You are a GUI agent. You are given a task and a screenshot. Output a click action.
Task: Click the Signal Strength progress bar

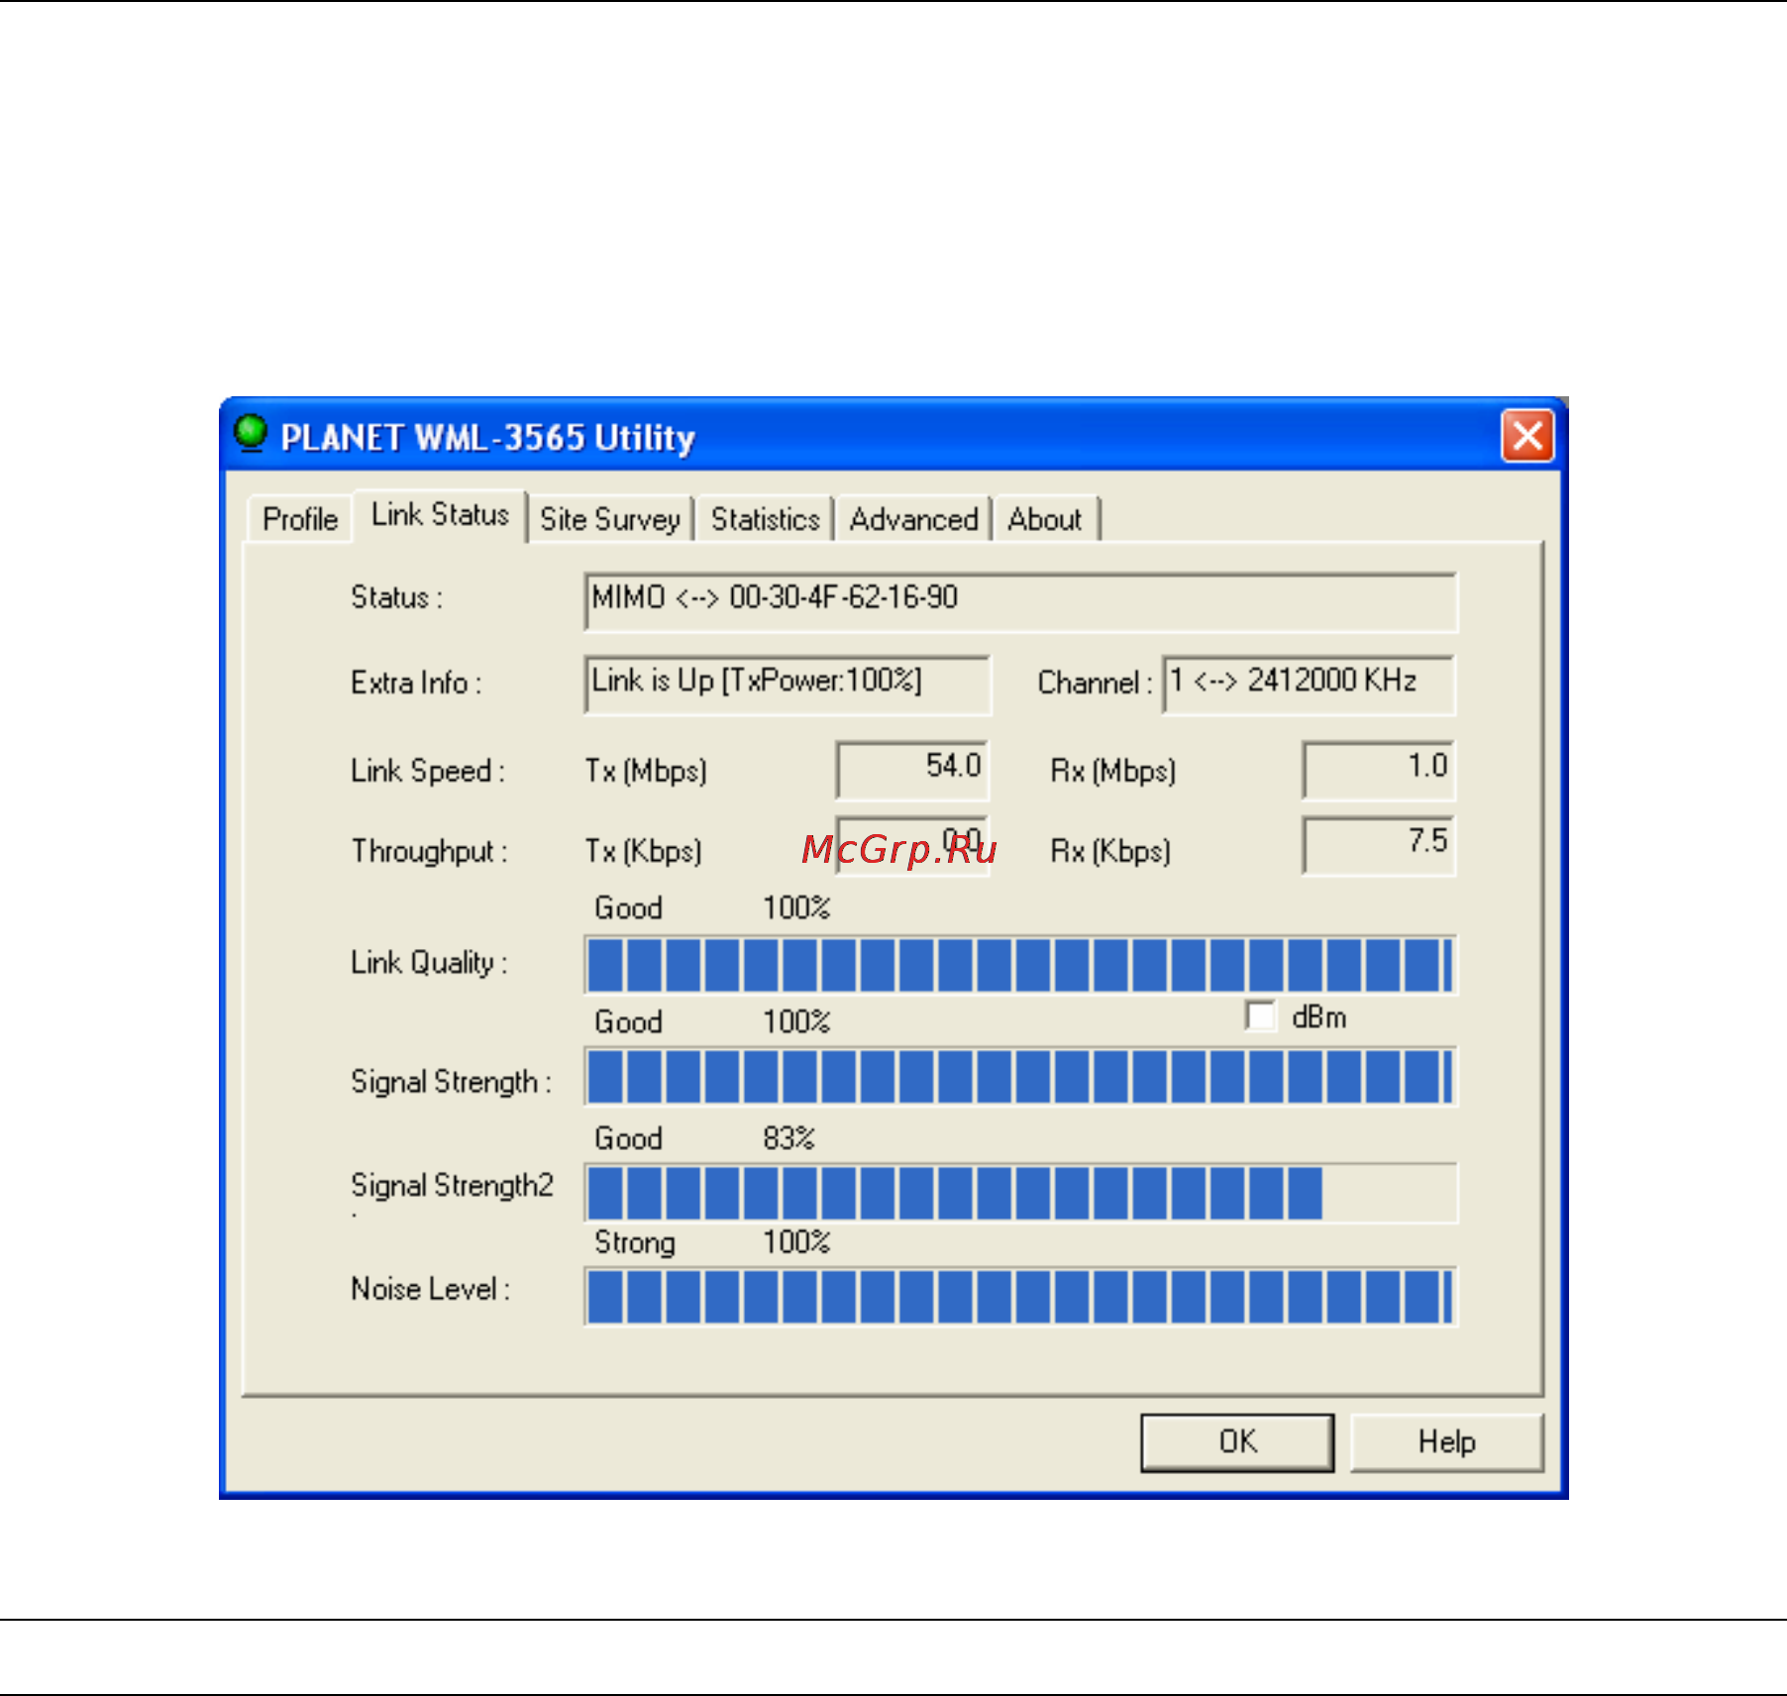pos(1020,1077)
